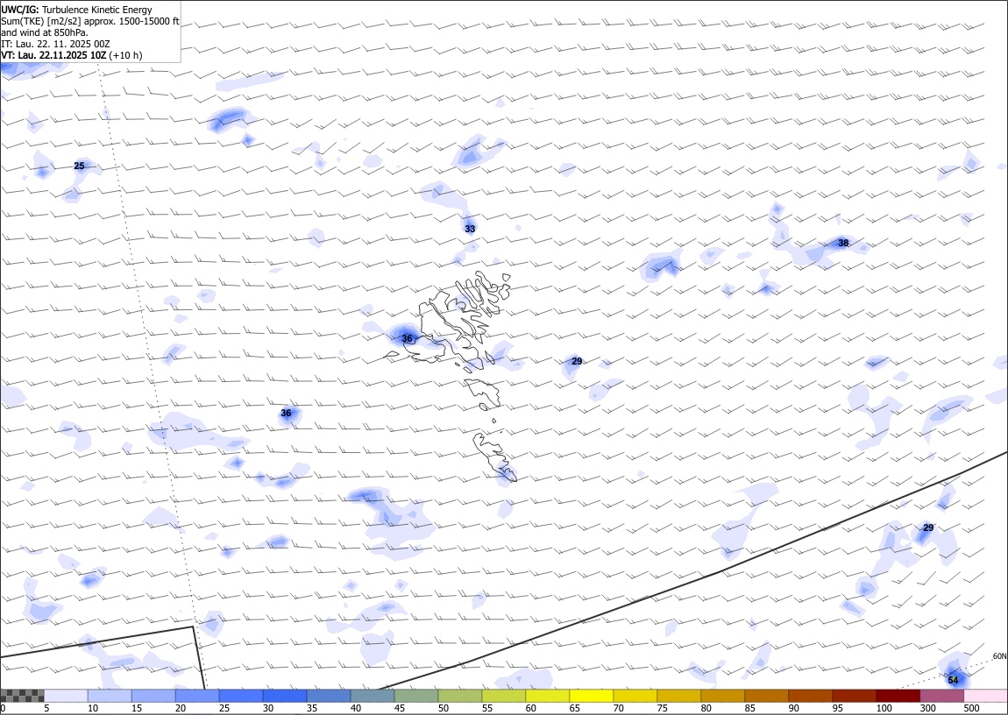This screenshot has height=715, width=1008.
Task: Click the legend tick label 100
Action: pos(884,709)
